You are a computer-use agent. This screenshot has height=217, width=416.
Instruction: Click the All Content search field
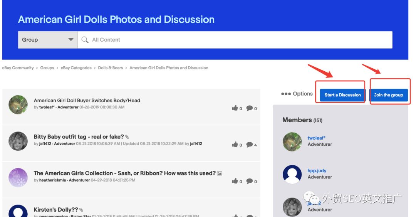(235, 40)
